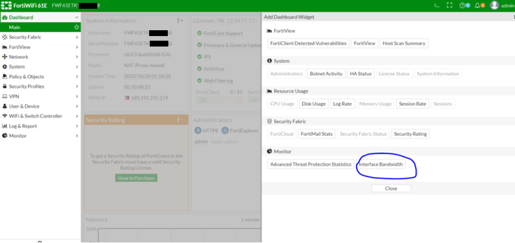The height and width of the screenshot is (243, 515).
Task: Click the VPN laptop icon in sidebar
Action: tap(5, 97)
